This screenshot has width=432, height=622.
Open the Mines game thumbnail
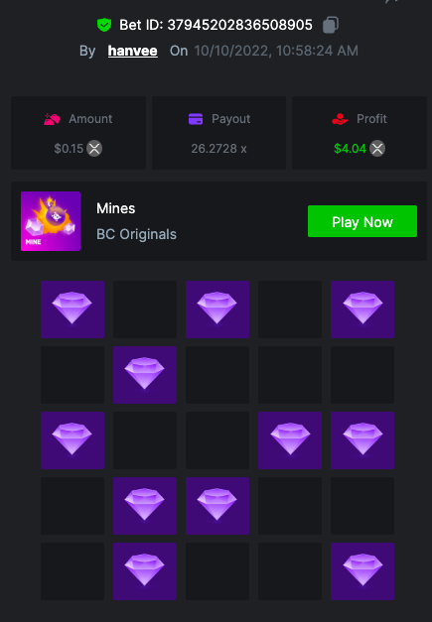pos(51,221)
